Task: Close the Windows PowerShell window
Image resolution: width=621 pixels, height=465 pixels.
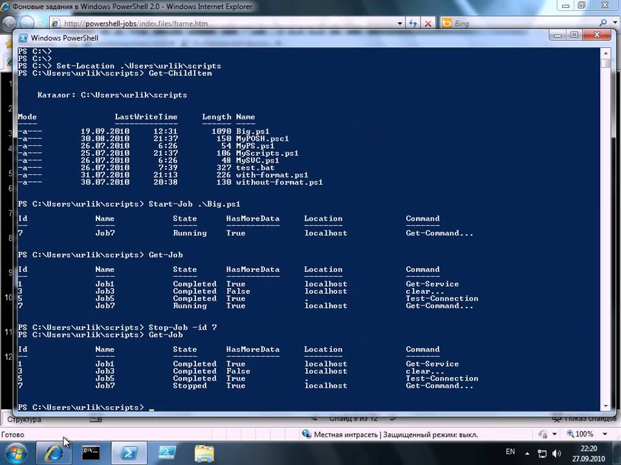Action: [x=597, y=35]
